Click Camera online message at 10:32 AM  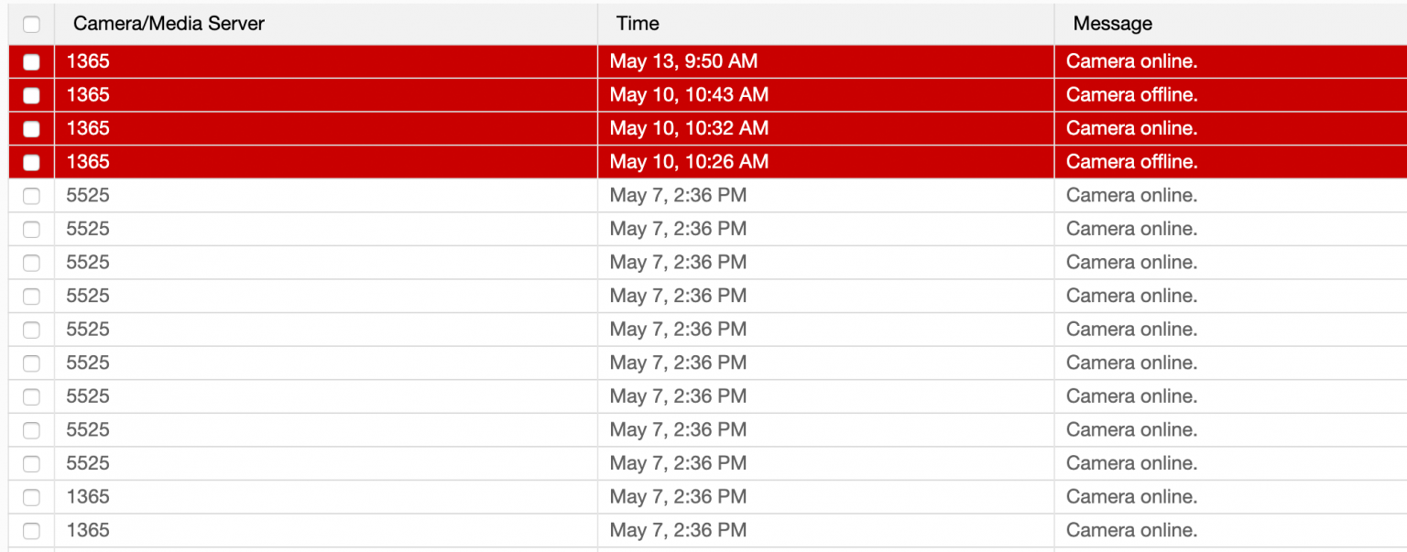tap(1131, 129)
